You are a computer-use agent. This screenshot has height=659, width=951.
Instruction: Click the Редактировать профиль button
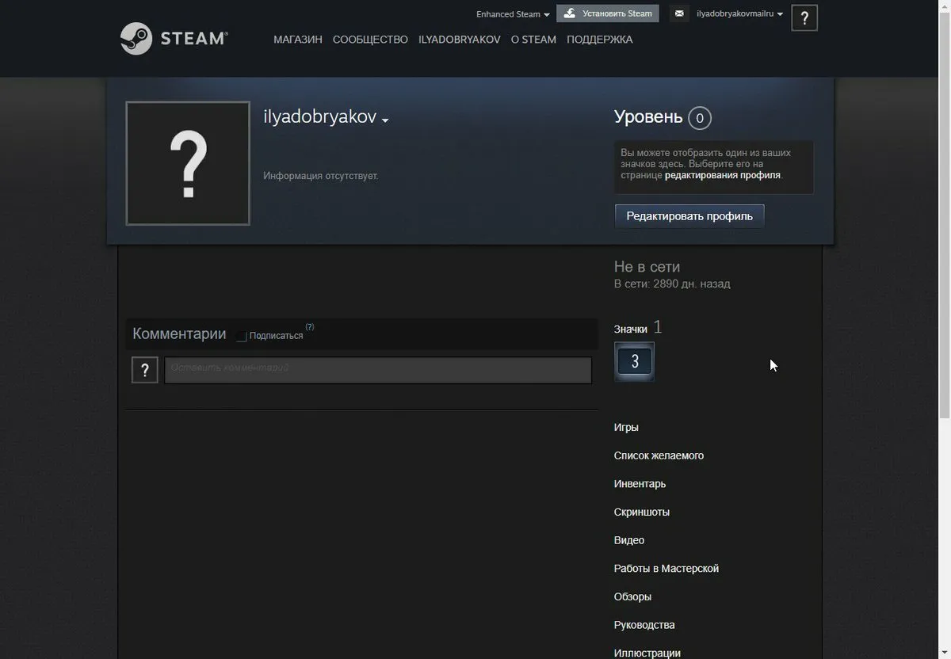tap(689, 216)
